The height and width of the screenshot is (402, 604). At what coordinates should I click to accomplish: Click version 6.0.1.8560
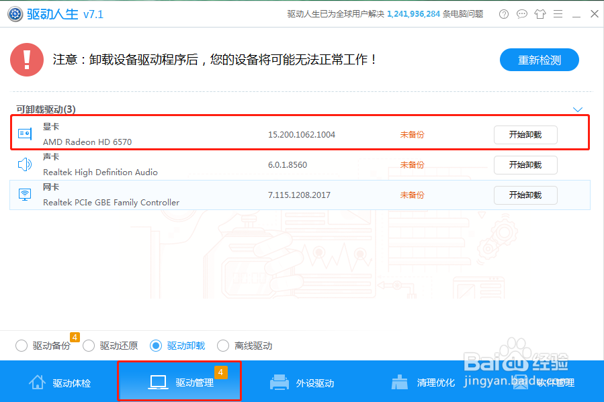click(288, 165)
